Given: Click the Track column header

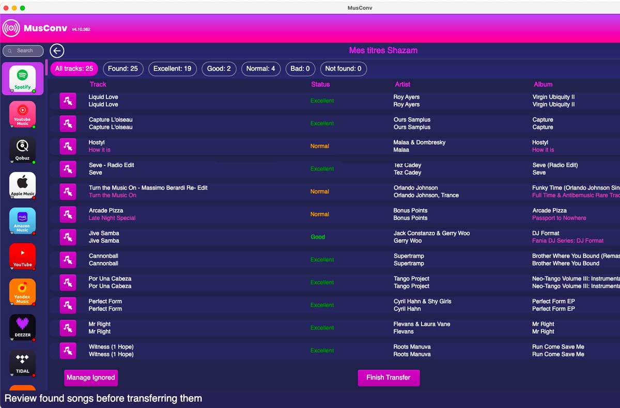Looking at the screenshot, I should tap(98, 84).
